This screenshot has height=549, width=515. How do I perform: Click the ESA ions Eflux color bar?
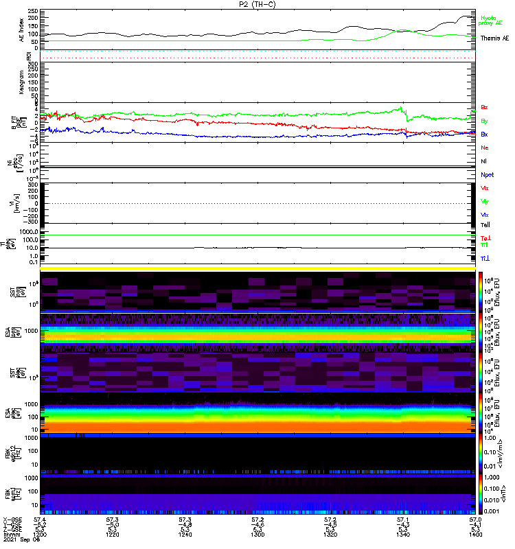[x=480, y=332]
